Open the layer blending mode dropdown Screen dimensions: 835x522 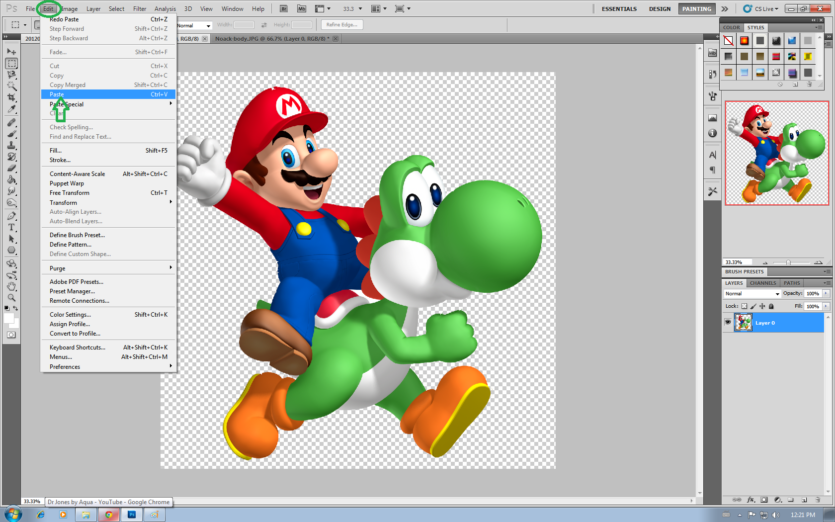(x=752, y=294)
